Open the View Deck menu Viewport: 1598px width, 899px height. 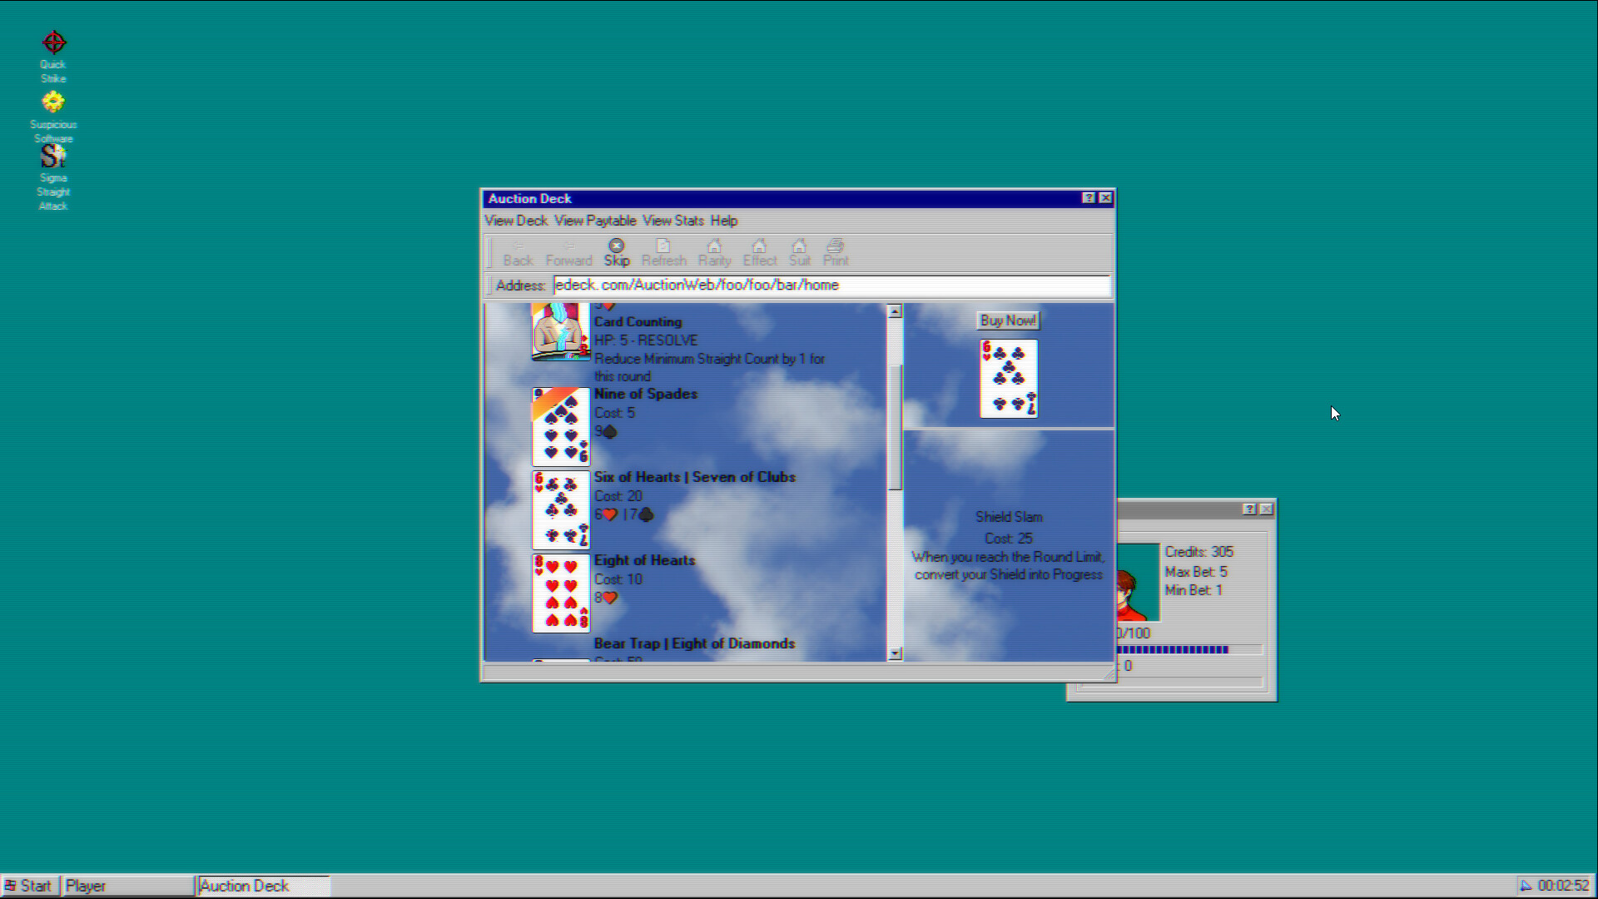tap(514, 221)
